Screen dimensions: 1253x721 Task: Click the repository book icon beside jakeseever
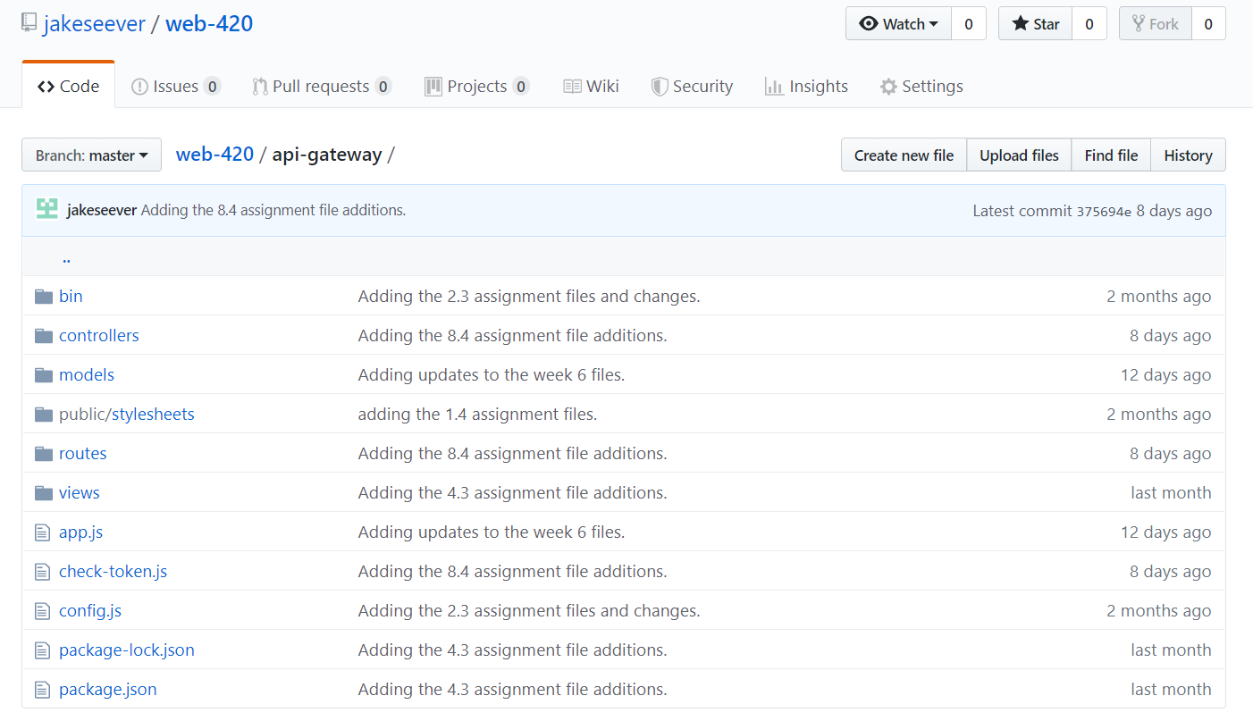(x=29, y=23)
